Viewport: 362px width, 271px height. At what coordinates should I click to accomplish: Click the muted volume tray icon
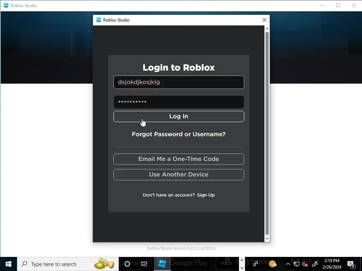(305, 264)
